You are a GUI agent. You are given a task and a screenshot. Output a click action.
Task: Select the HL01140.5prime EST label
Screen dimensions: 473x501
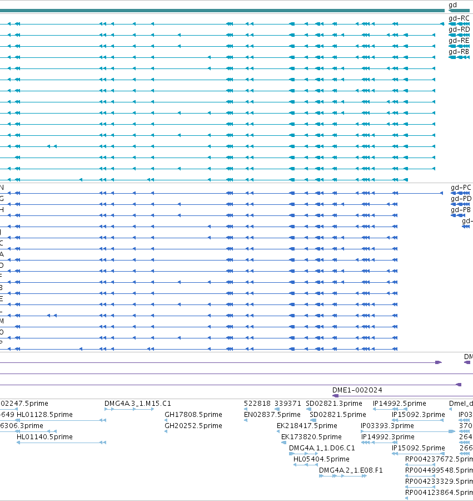pyautogui.click(x=44, y=437)
